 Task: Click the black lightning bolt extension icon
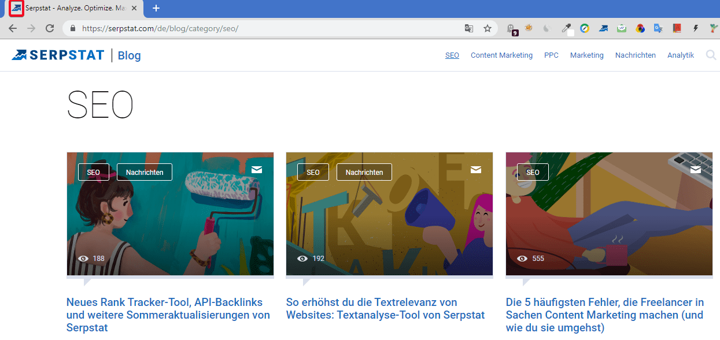tap(696, 28)
